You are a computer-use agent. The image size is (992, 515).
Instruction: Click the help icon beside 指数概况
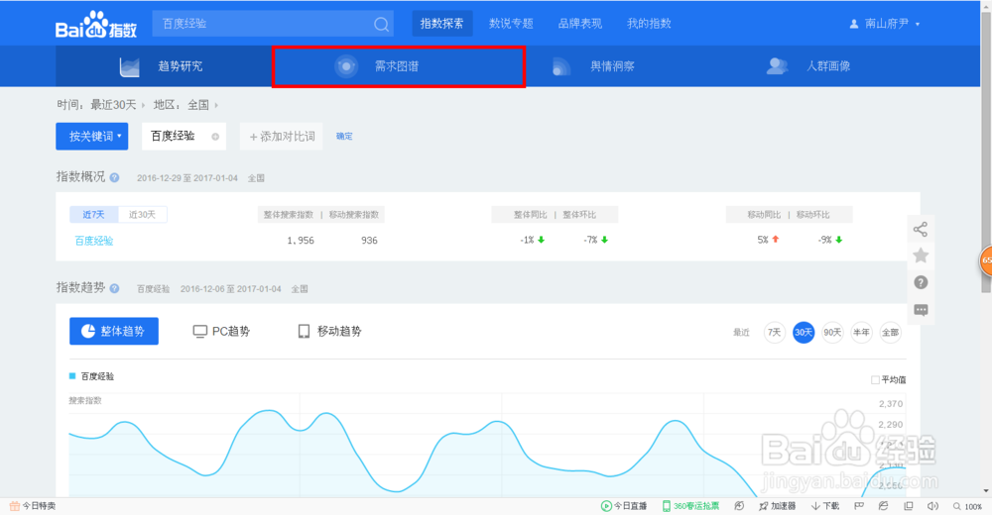click(114, 177)
